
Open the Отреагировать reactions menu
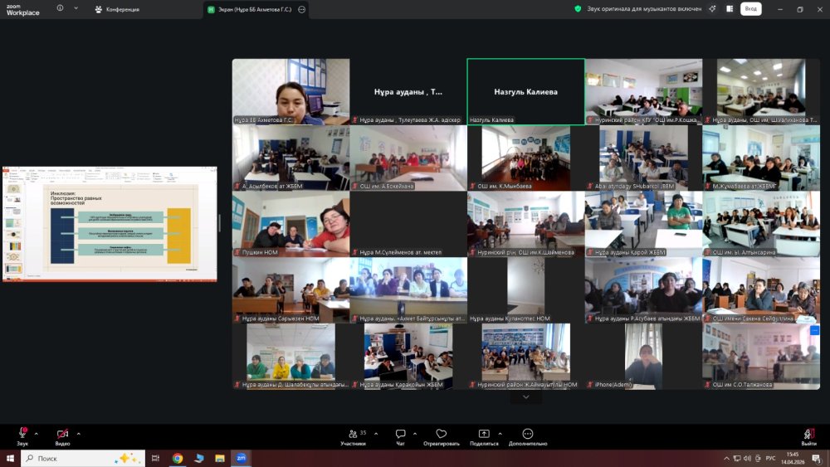[442, 437]
